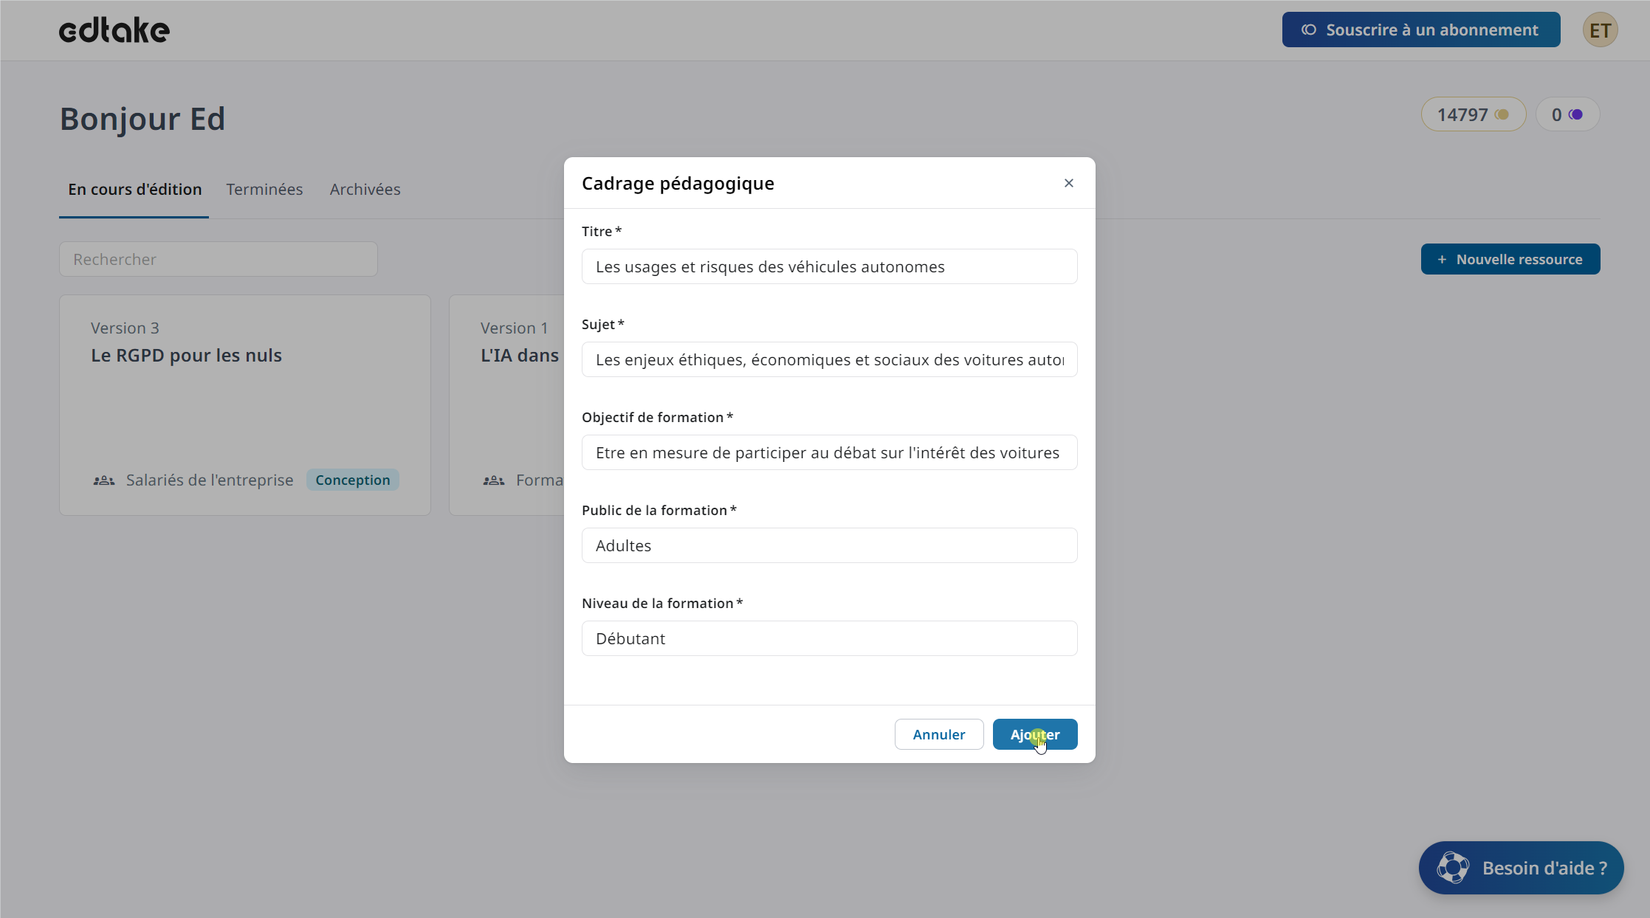Click the subscription icon in Souscrire button

pos(1308,30)
